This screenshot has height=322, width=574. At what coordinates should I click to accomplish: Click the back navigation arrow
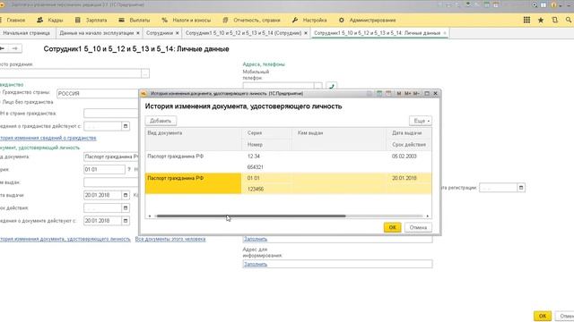[x=3, y=48]
